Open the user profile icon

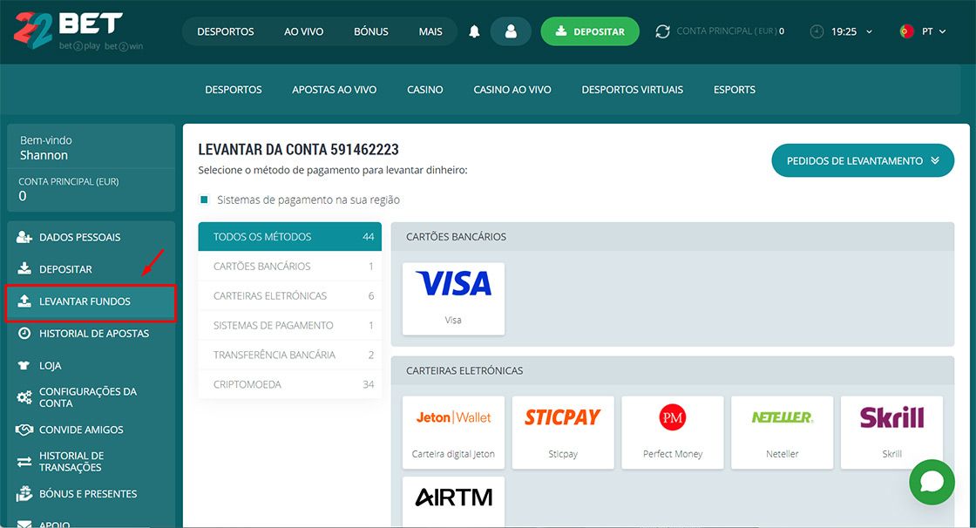click(x=511, y=31)
